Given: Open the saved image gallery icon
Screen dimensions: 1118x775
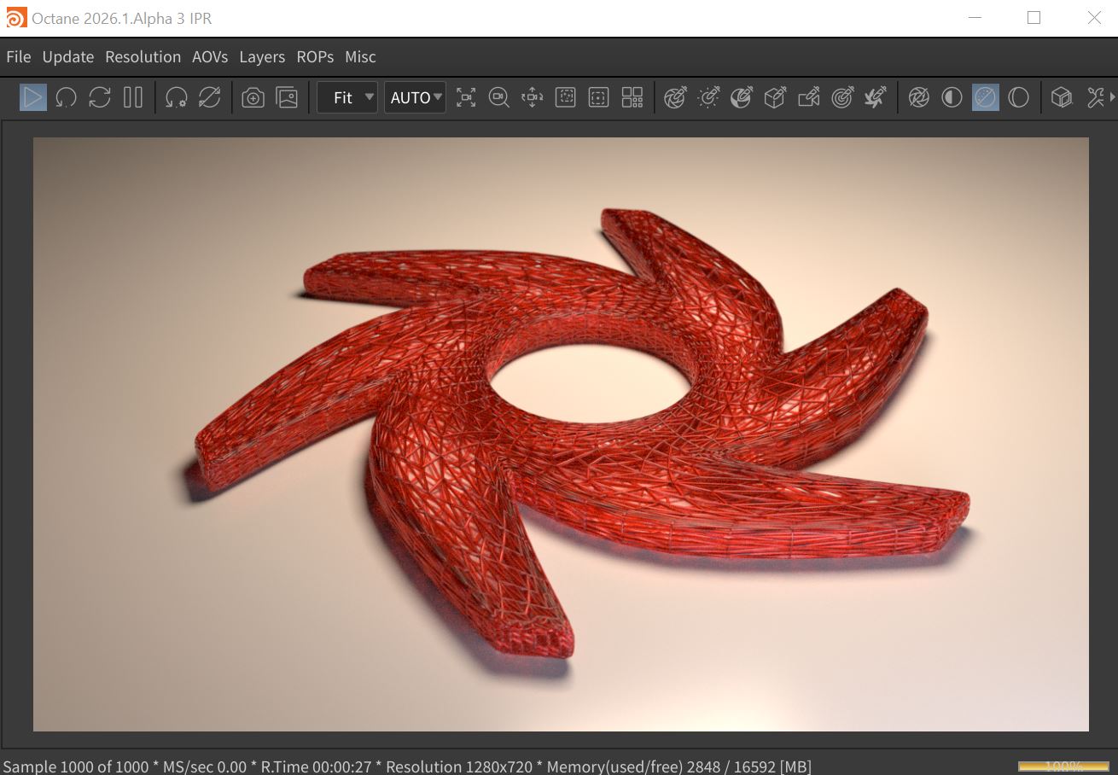Looking at the screenshot, I should click(287, 97).
